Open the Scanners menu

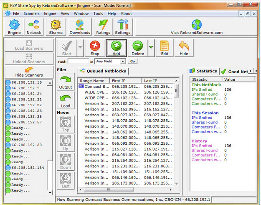coord(31,13)
